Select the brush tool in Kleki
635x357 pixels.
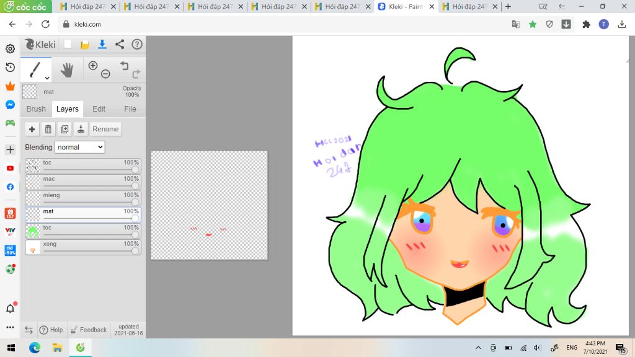(35, 69)
